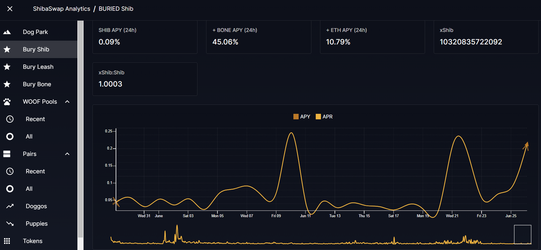Click the BURIED Shib page title
The width and height of the screenshot is (541, 250).
[x=115, y=9]
